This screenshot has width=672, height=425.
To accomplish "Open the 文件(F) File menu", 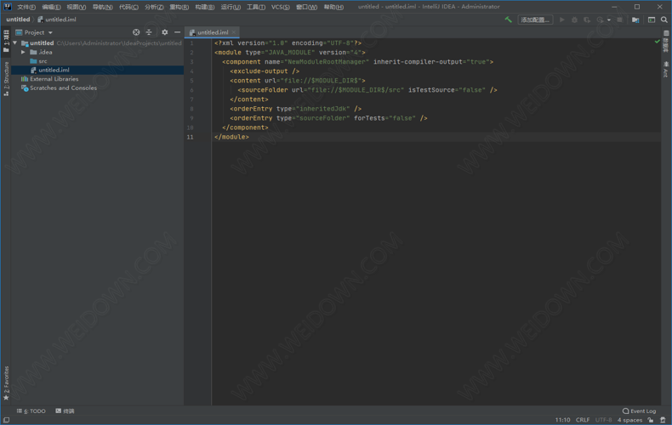I will point(26,7).
